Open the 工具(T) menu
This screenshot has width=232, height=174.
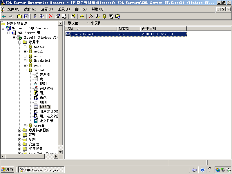point(64,9)
